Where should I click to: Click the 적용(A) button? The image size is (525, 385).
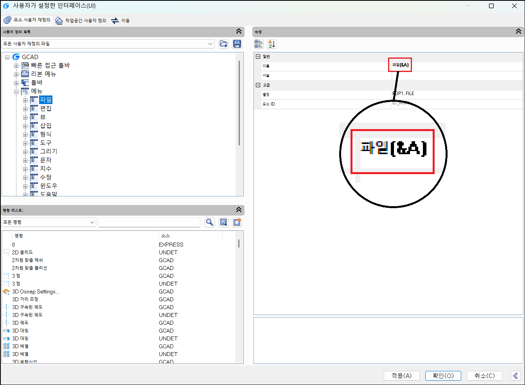tap(402, 376)
